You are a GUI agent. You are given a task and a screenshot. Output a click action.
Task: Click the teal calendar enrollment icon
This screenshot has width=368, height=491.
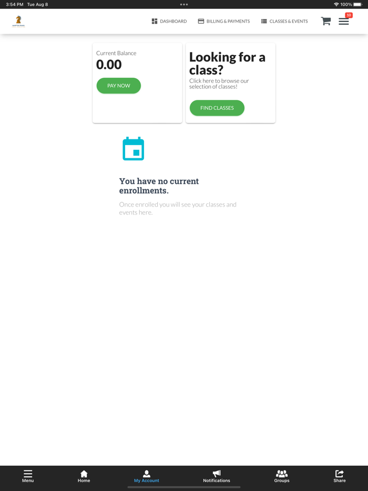(x=133, y=148)
